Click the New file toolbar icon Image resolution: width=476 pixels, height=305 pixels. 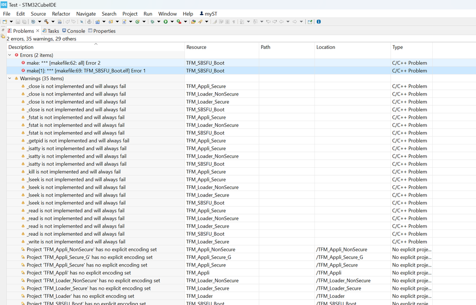[5, 22]
